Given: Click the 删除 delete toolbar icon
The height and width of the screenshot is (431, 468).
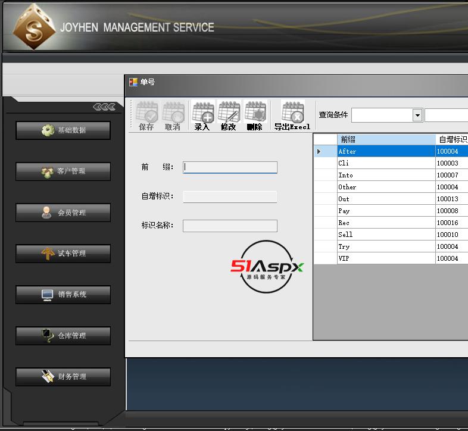Looking at the screenshot, I should click(x=255, y=115).
